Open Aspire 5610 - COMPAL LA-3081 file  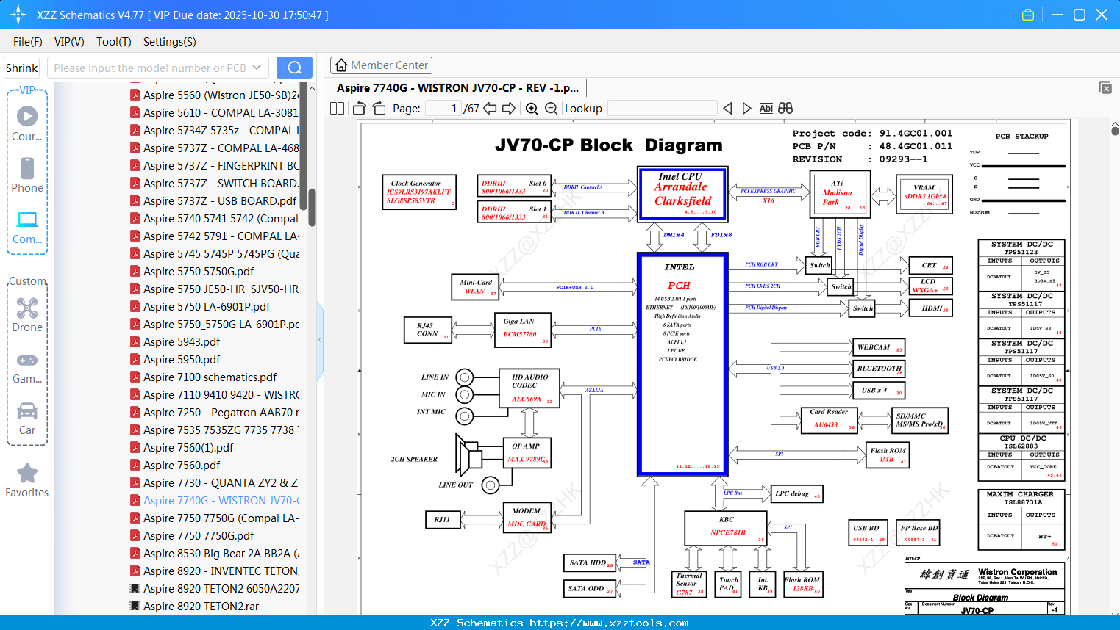coord(221,112)
